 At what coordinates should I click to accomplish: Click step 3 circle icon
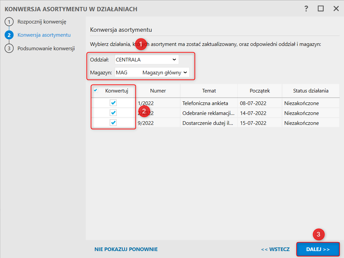(9, 48)
